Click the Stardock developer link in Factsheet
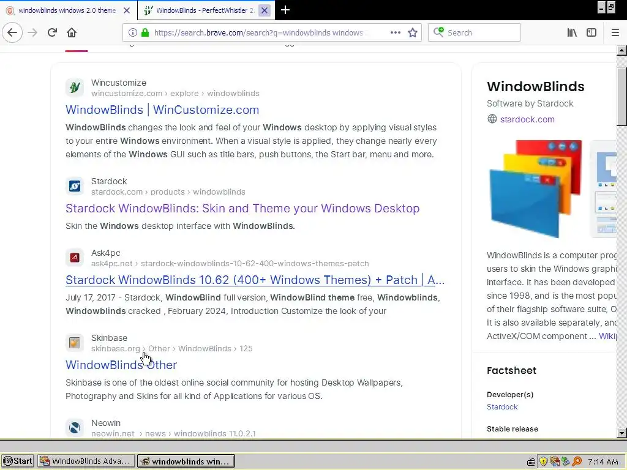 [502, 406]
